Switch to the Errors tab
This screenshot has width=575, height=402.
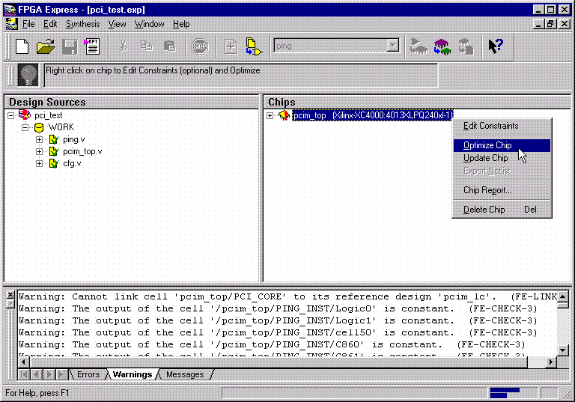88,374
